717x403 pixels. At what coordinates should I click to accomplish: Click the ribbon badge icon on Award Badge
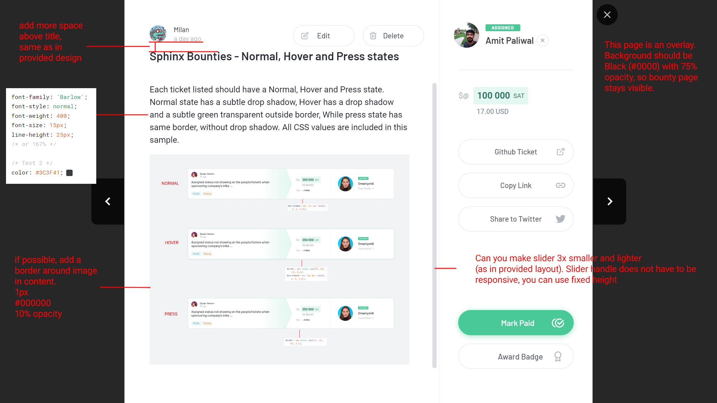558,357
